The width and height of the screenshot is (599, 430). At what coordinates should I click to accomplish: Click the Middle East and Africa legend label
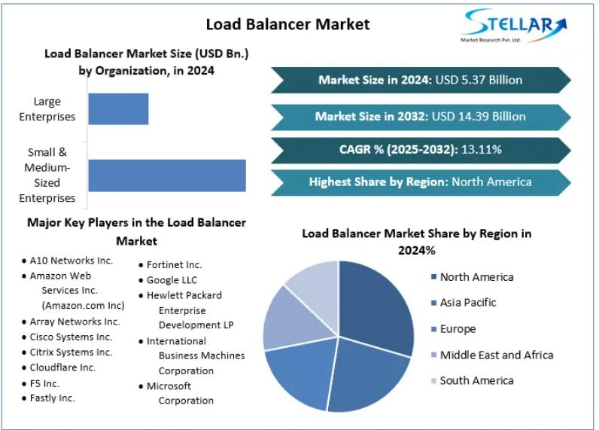point(497,355)
